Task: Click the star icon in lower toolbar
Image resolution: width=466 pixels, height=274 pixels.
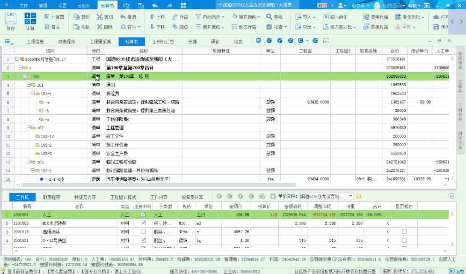Action: (x=273, y=196)
